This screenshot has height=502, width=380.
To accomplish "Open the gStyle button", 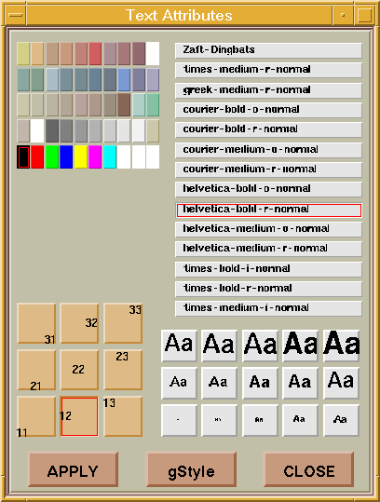I will pyautogui.click(x=191, y=469).
